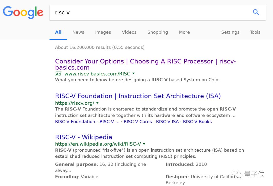This screenshot has width=273, height=186.
Task: Select the Videos tab
Action: (129, 32)
